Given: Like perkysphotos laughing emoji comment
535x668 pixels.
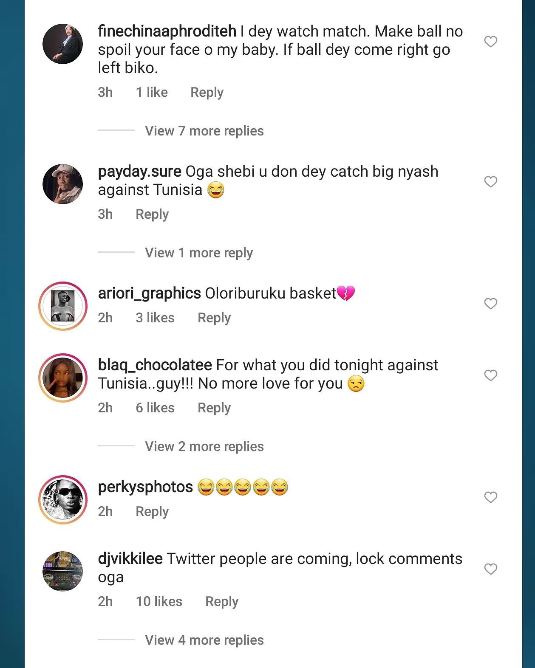Looking at the screenshot, I should click(x=491, y=497).
